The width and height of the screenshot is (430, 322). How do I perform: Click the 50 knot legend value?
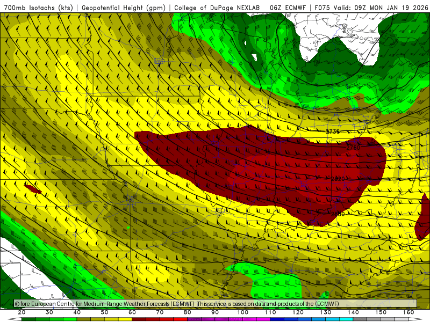104,312
